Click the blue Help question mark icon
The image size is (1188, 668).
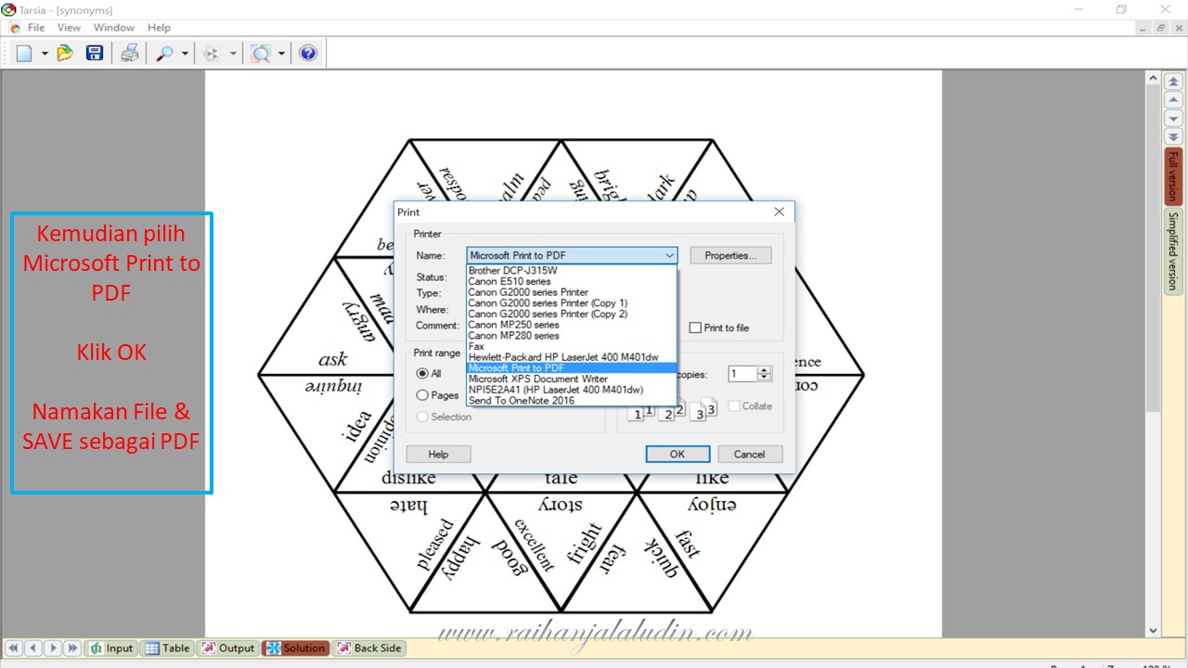(308, 54)
